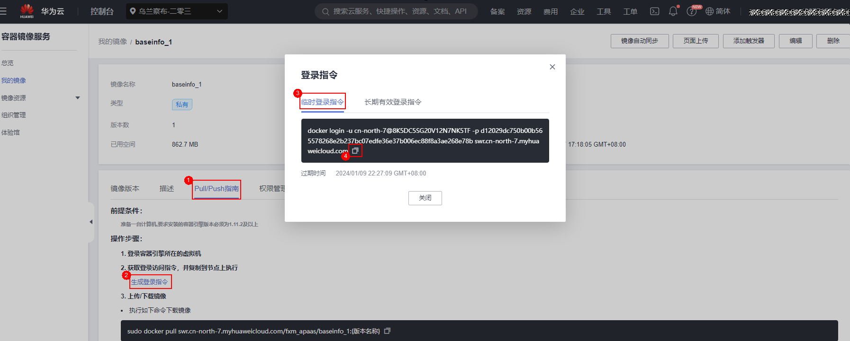Viewport: 850px width, 341px height.
Task: Select the 临时登录指令 tab
Action: (x=322, y=102)
